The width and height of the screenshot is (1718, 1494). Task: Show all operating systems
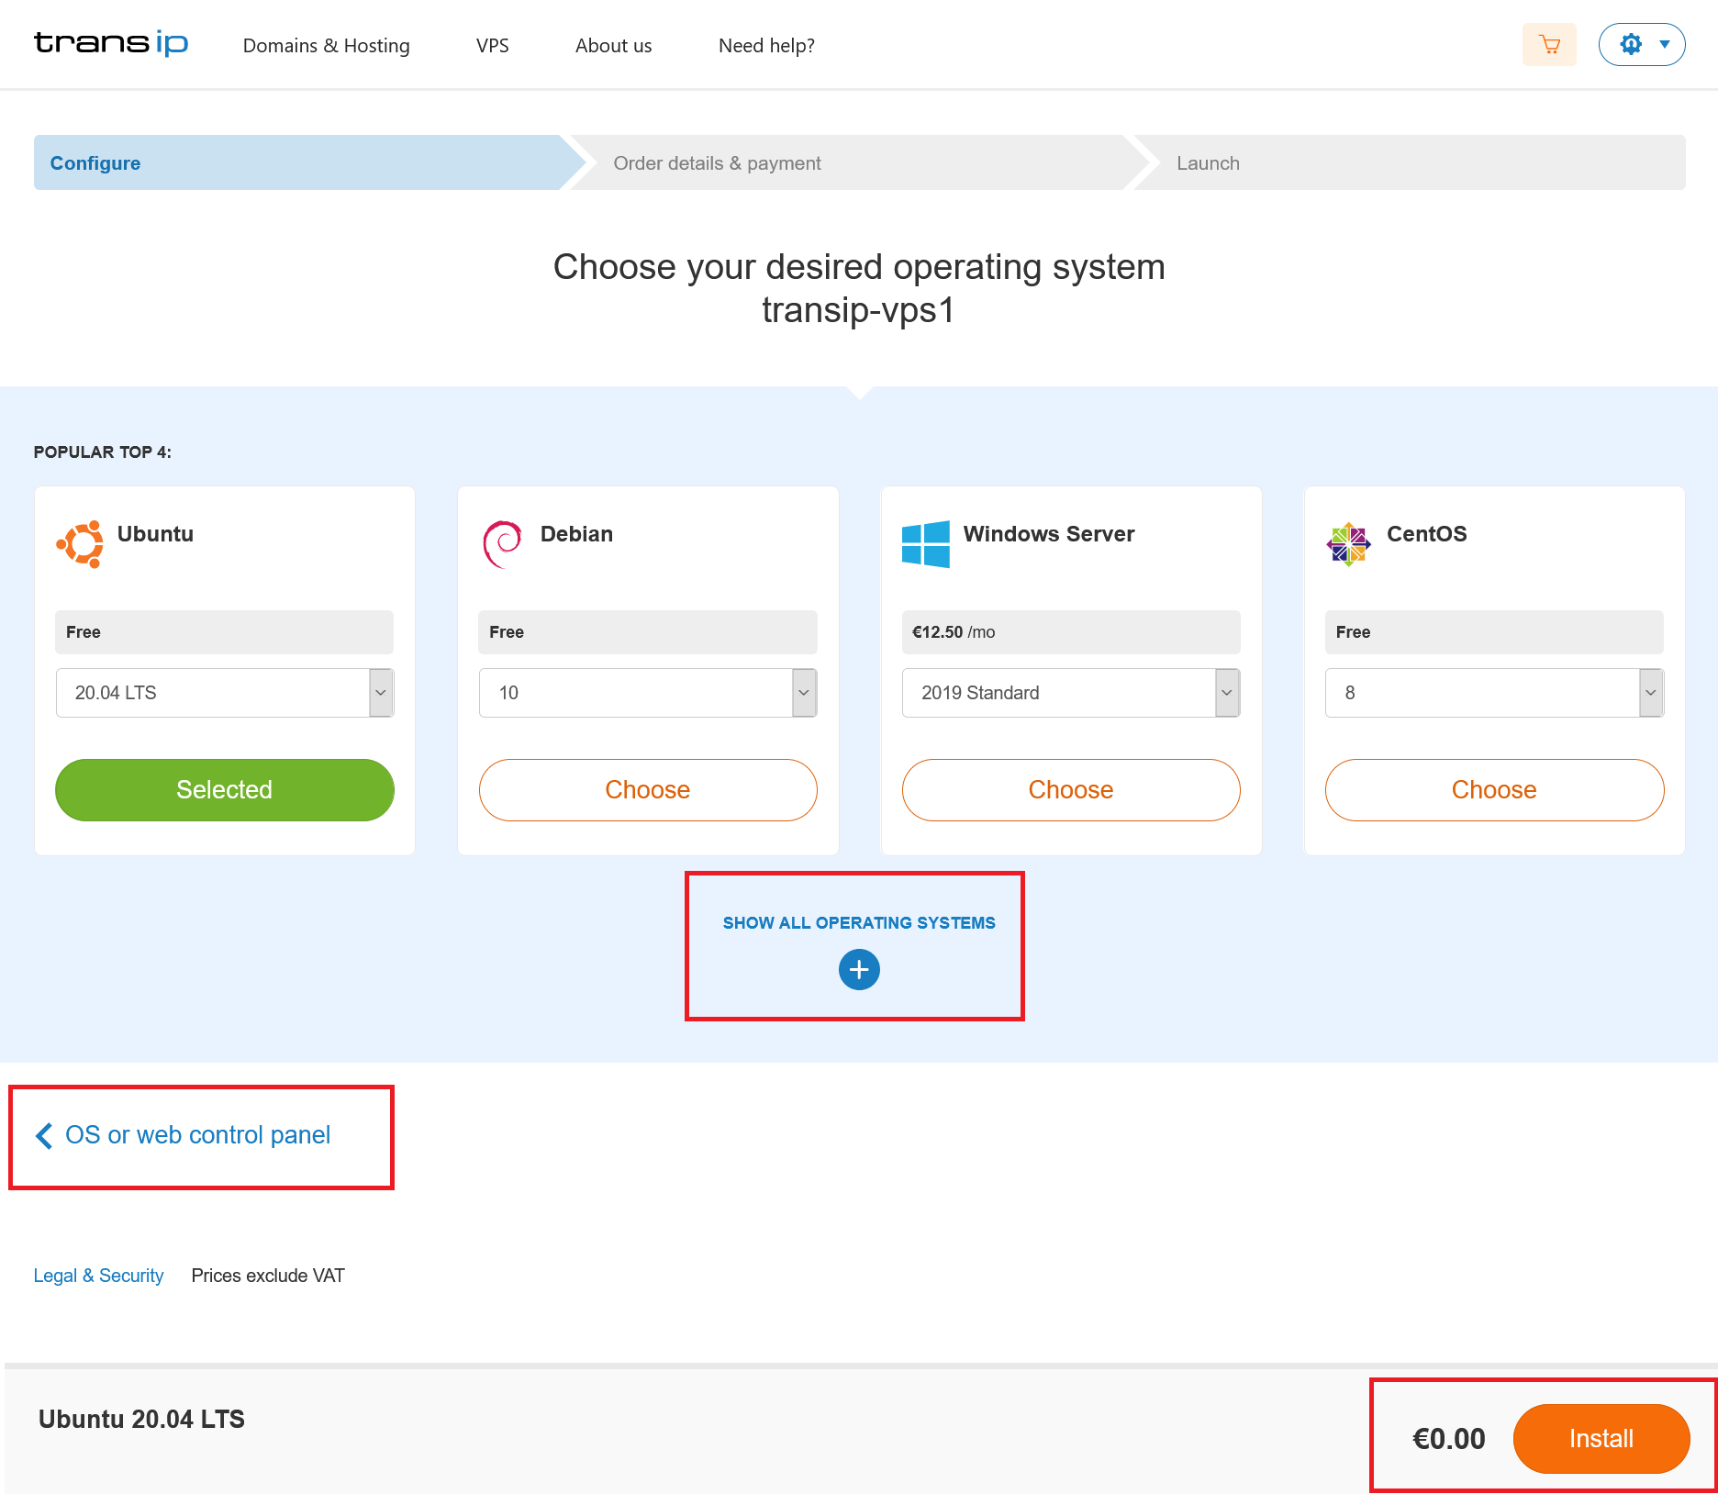859,923
